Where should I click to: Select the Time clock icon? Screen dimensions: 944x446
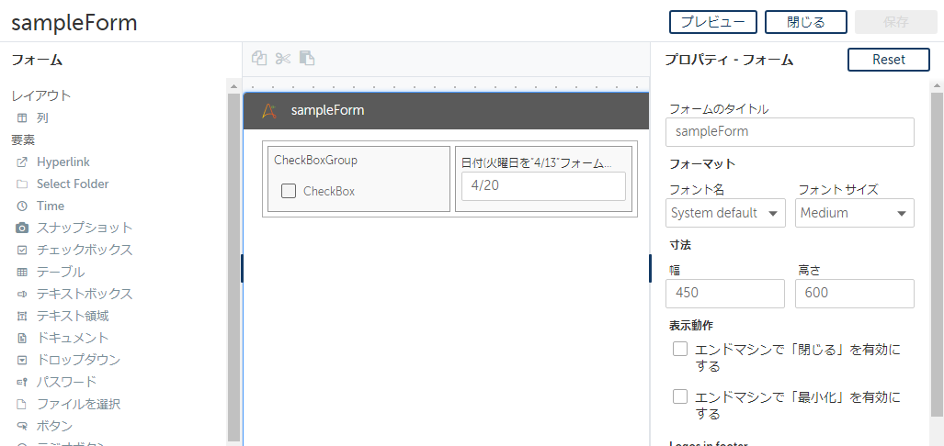(x=22, y=206)
